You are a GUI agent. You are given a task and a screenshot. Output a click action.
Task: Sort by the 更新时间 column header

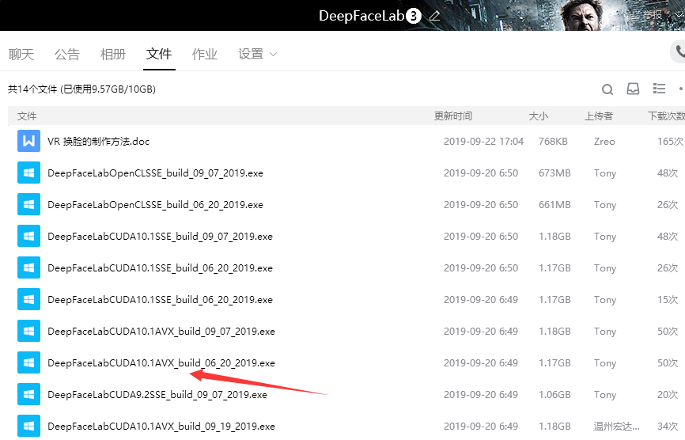point(453,116)
